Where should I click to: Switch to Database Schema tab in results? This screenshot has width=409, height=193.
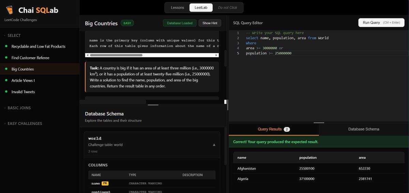pyautogui.click(x=364, y=129)
